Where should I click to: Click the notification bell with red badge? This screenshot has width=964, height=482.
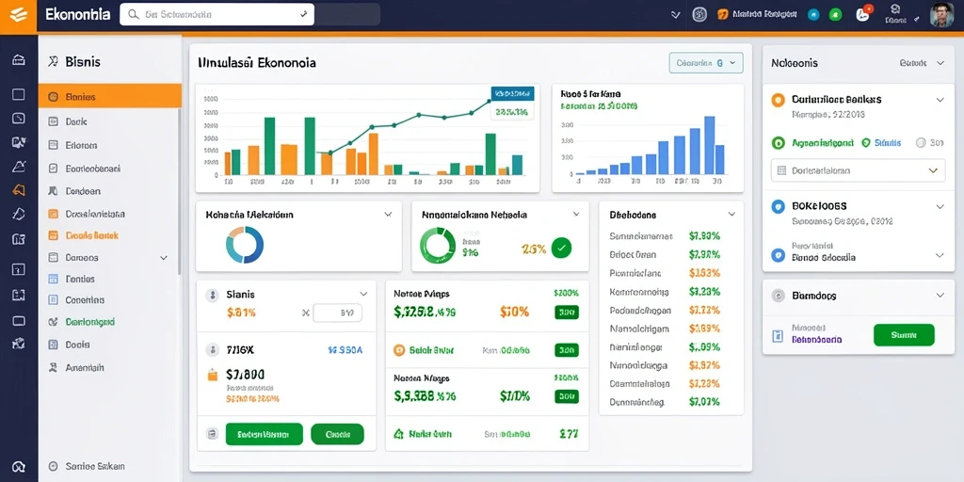(864, 14)
